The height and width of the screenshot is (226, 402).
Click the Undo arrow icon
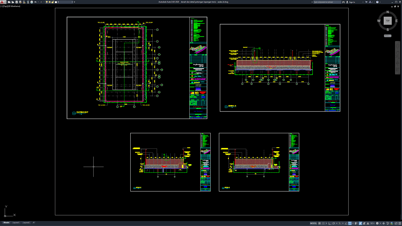(x=35, y=2)
